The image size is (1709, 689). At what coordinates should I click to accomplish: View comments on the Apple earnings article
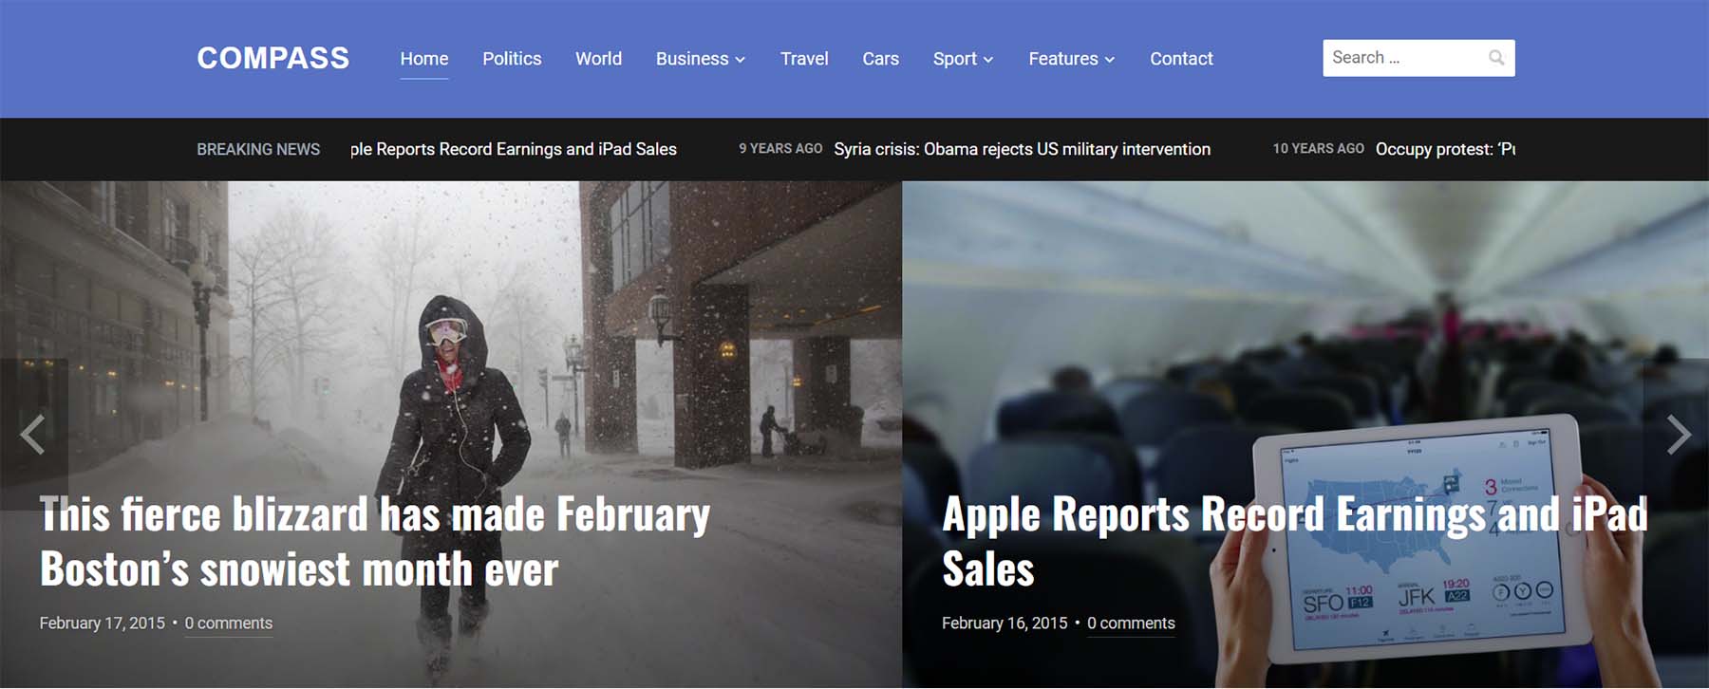(x=1131, y=624)
